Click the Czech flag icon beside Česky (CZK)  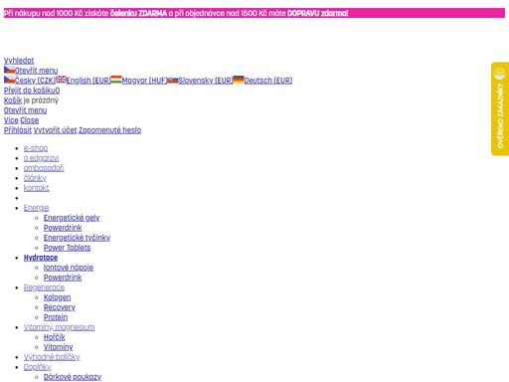point(9,80)
